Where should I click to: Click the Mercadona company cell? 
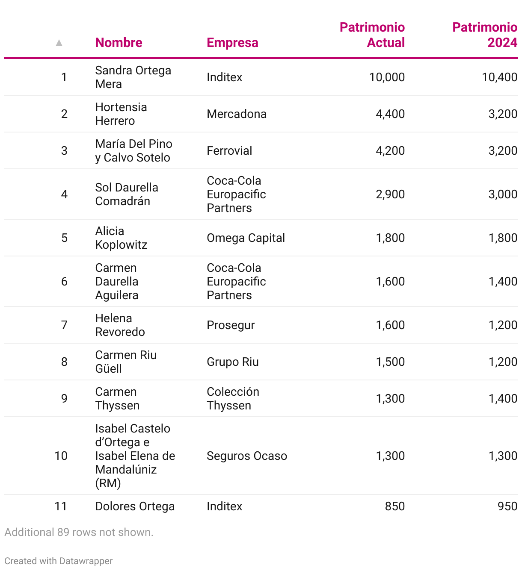tap(237, 114)
